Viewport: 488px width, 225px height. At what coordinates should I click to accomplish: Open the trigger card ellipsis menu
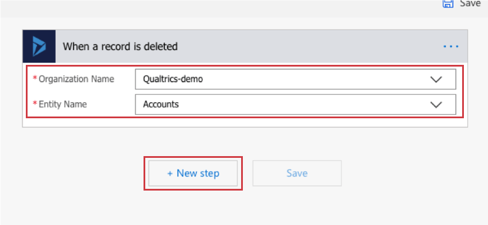click(451, 46)
